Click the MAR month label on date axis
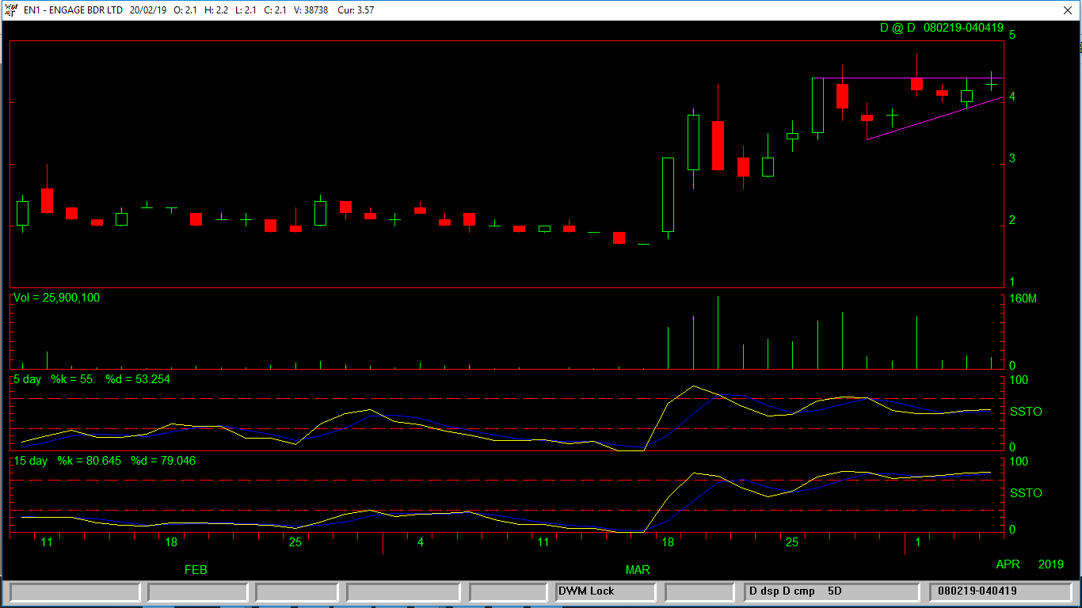This screenshot has height=608, width=1082. coord(638,570)
